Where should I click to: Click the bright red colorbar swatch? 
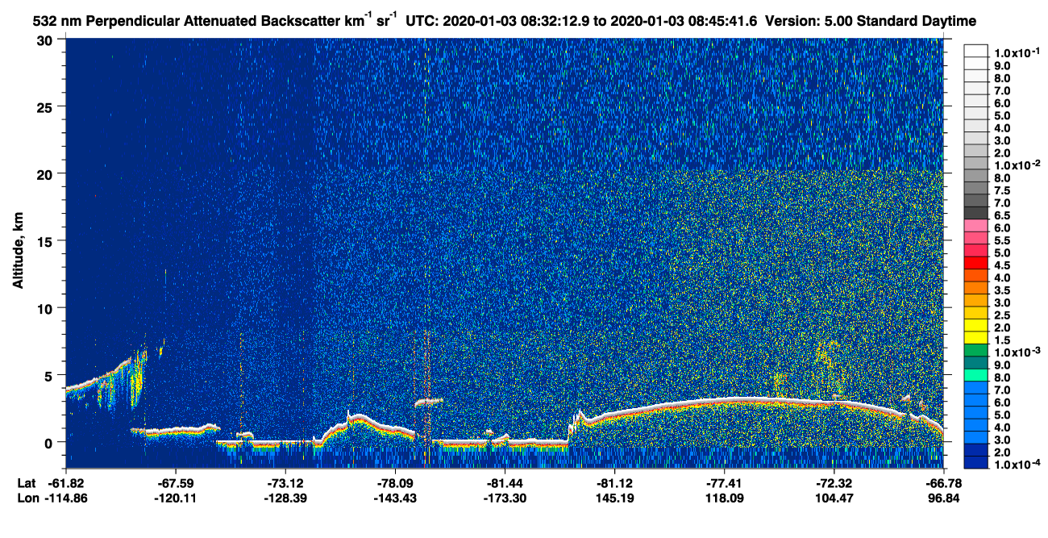pos(977,262)
